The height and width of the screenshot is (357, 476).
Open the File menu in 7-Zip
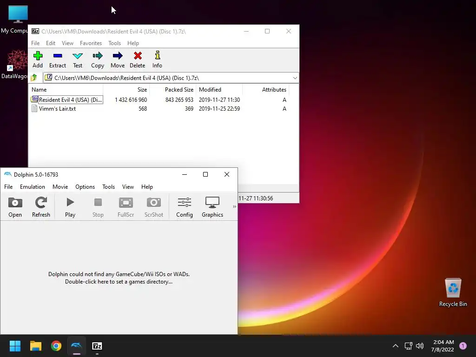click(x=35, y=43)
